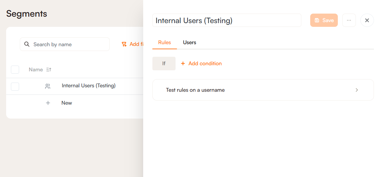Click the sort icon beside Name

48,70
